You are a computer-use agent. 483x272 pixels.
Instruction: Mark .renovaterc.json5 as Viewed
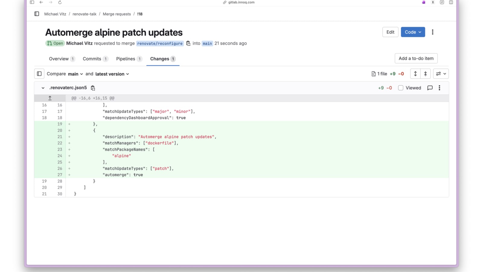(401, 88)
